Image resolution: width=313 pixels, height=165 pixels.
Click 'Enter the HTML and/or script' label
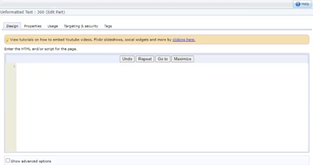point(41,49)
